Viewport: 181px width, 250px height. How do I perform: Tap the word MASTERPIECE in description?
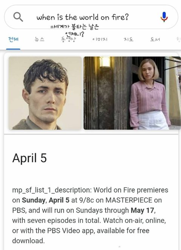click(129, 200)
